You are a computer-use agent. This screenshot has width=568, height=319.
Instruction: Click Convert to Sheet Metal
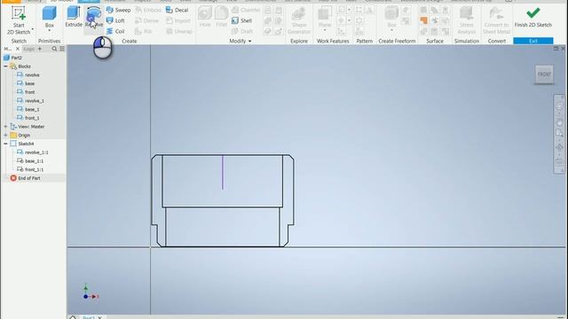click(x=497, y=20)
